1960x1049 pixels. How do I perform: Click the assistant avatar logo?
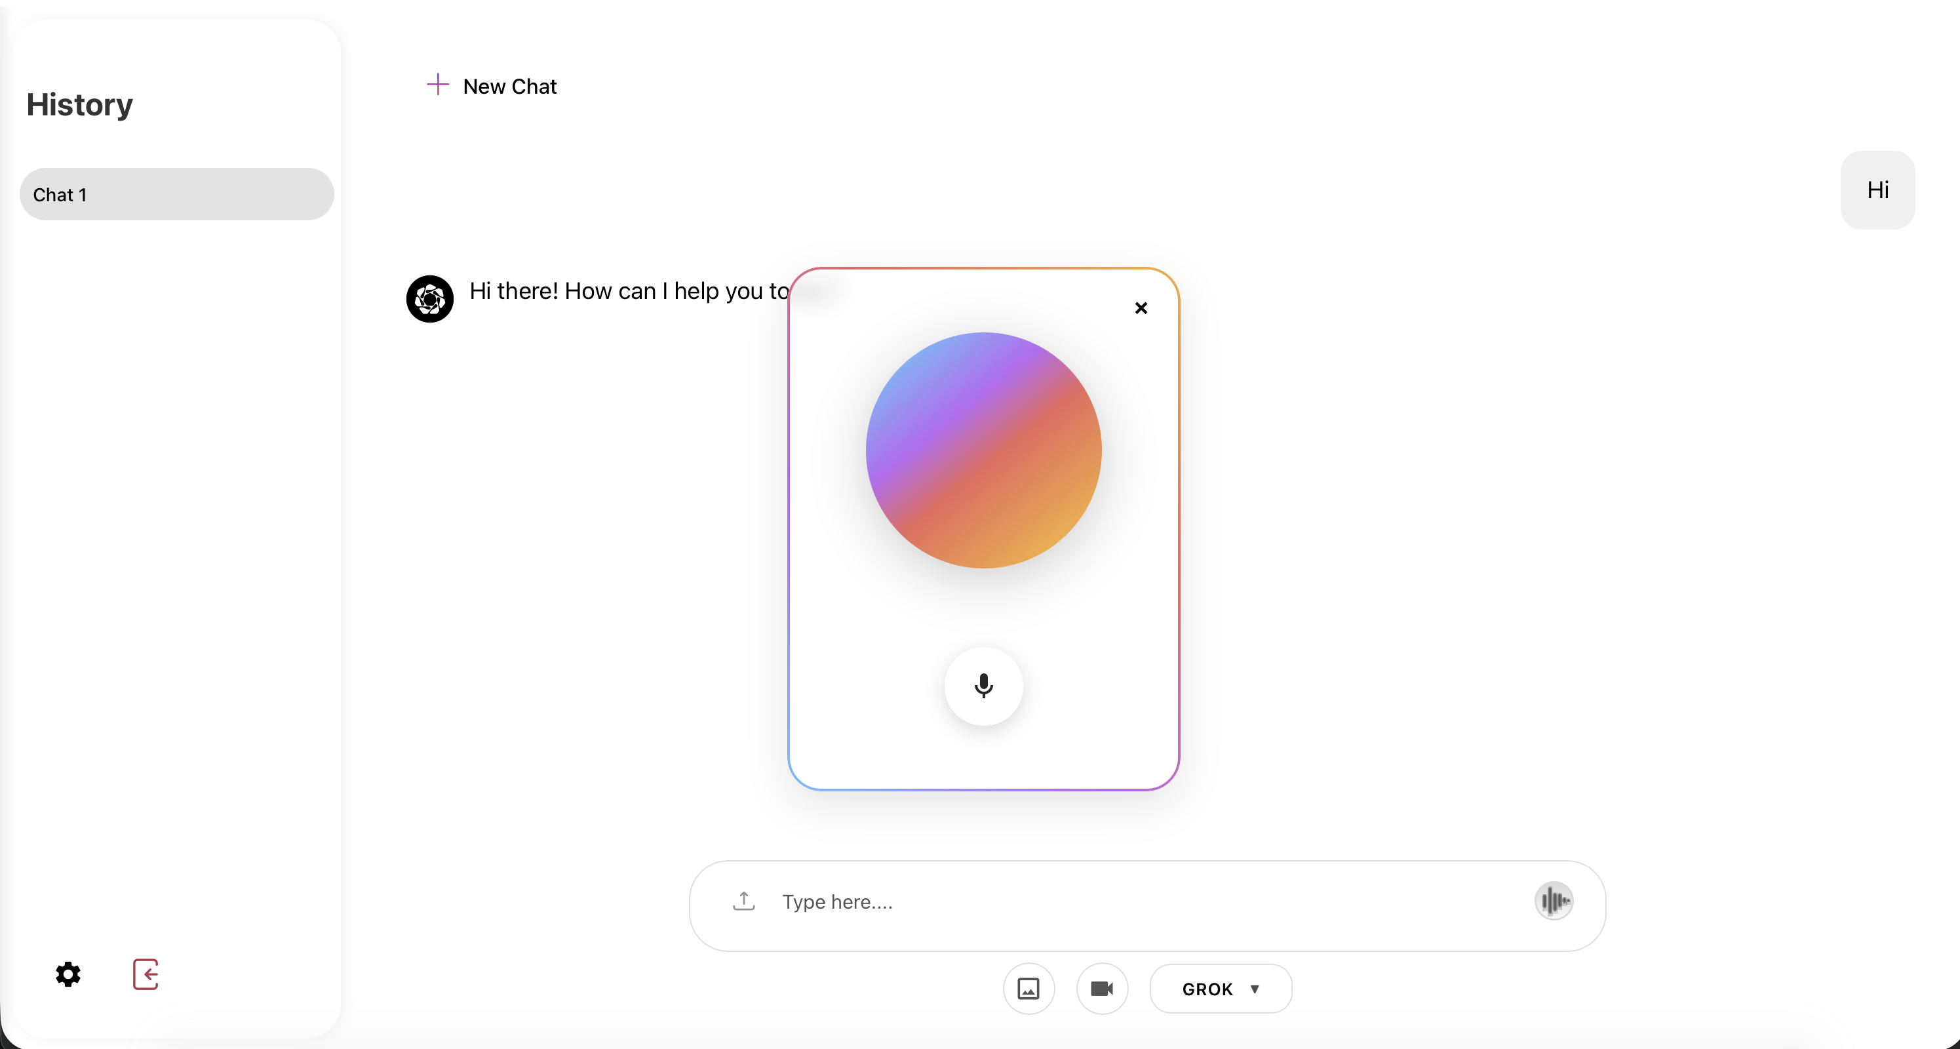(430, 298)
